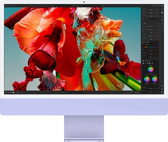The image size is (168, 142).
Task: Toggle the color mixer target adjustment tool
Action: pyautogui.click(x=158, y=44)
